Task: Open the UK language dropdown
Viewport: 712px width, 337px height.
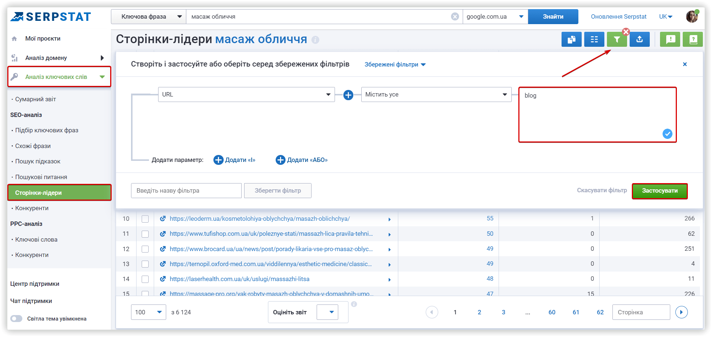Action: pyautogui.click(x=666, y=16)
